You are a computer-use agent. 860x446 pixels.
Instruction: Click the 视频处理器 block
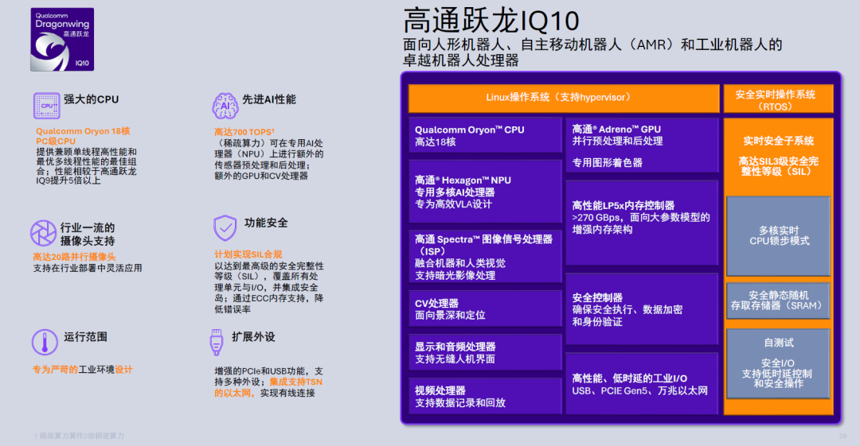pyautogui.click(x=485, y=396)
